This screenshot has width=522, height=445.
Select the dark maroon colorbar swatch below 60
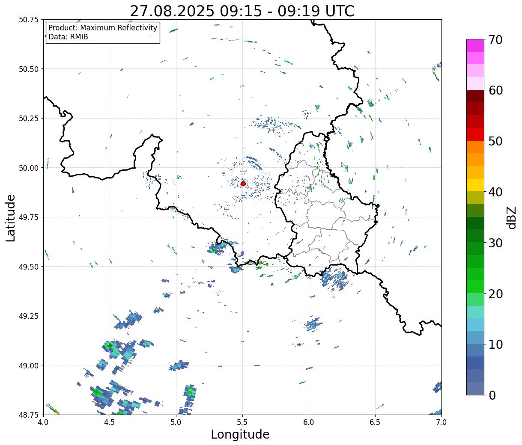pyautogui.click(x=475, y=96)
